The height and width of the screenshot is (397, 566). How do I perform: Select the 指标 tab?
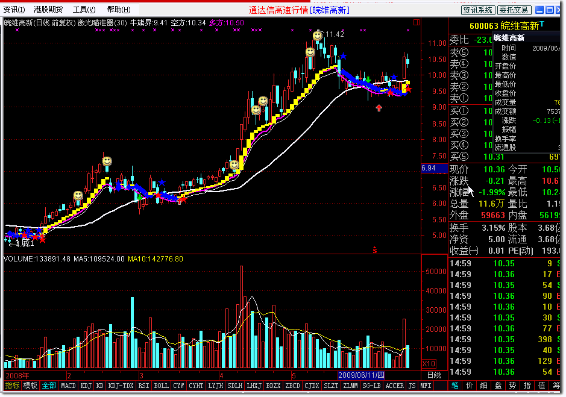(12, 386)
